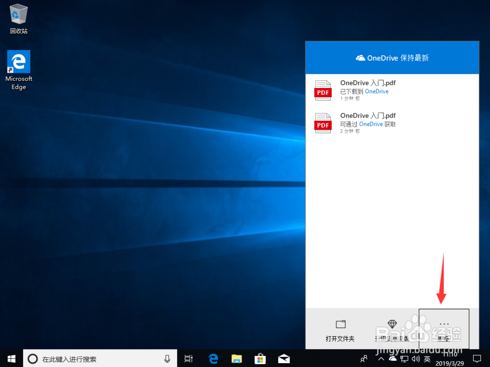Open File Explorer from the taskbar
This screenshot has width=490, height=367.
coord(237,359)
